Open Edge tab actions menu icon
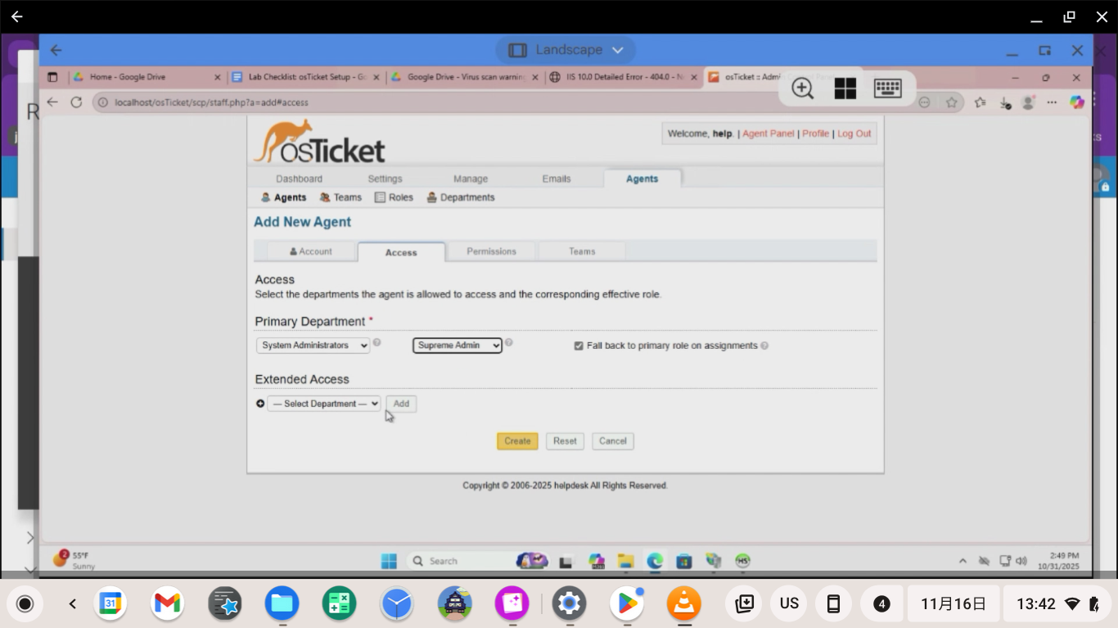This screenshot has height=628, width=1118. pos(53,77)
